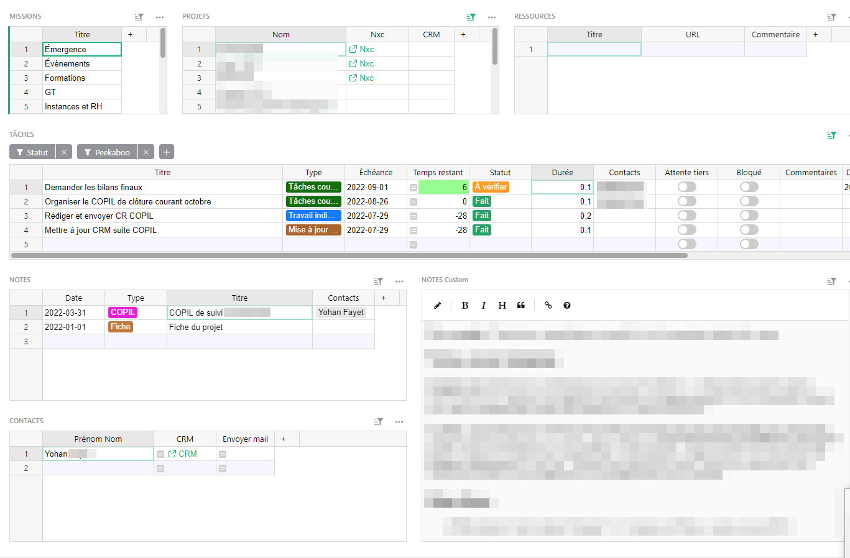The image size is (850, 558).
Task: Open the sort and filter icon for TÂCHES
Action: [x=831, y=135]
